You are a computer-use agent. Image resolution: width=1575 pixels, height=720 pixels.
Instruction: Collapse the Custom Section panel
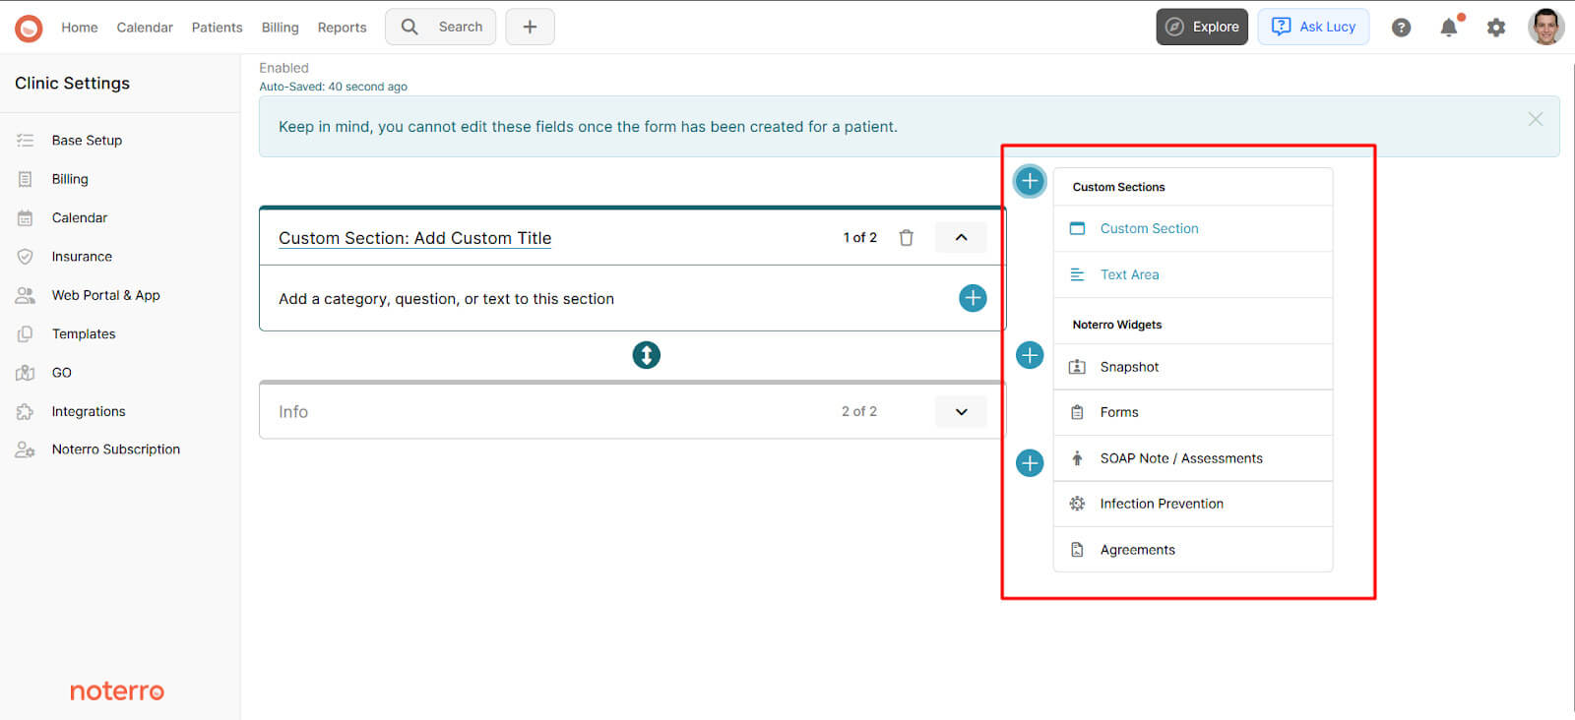pos(961,238)
